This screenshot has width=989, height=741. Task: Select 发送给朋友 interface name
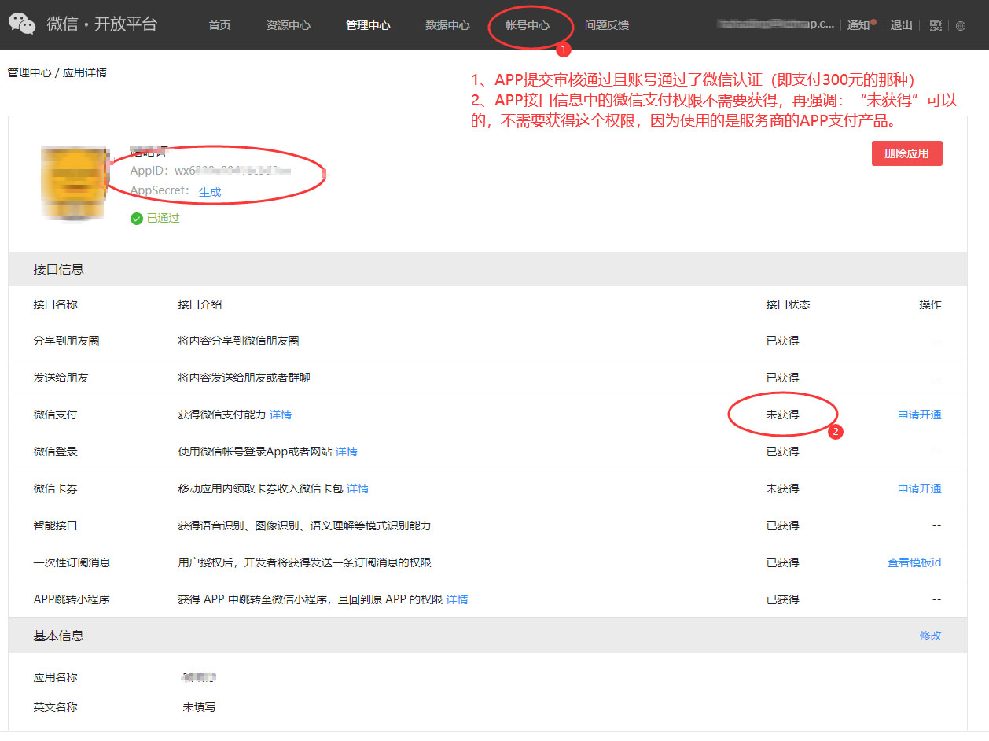(61, 378)
